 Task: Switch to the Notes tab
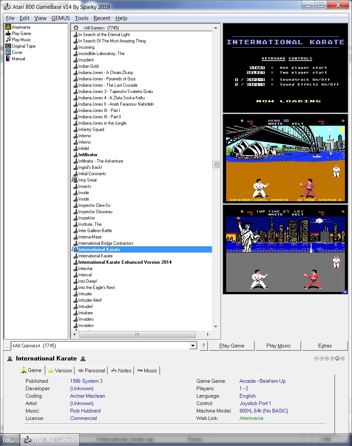coord(121,370)
